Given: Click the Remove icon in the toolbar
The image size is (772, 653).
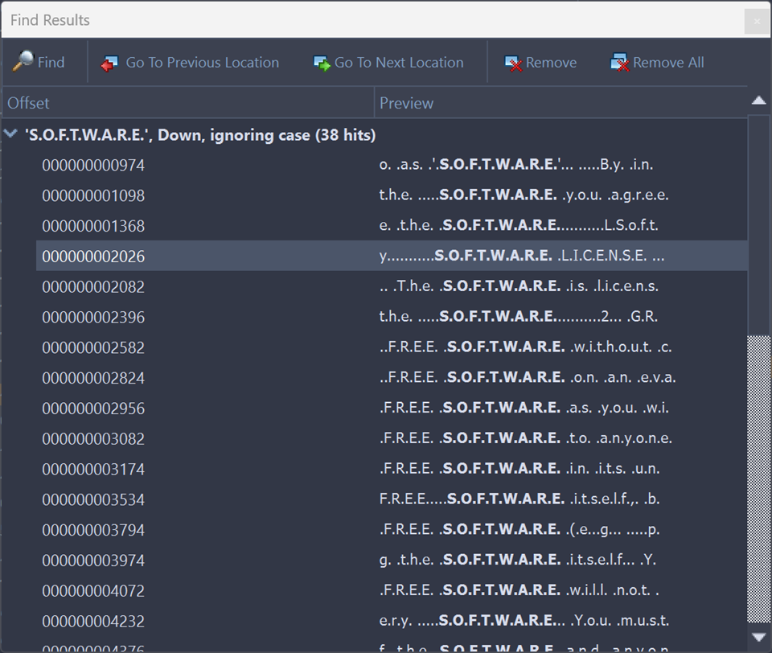Looking at the screenshot, I should (x=514, y=63).
